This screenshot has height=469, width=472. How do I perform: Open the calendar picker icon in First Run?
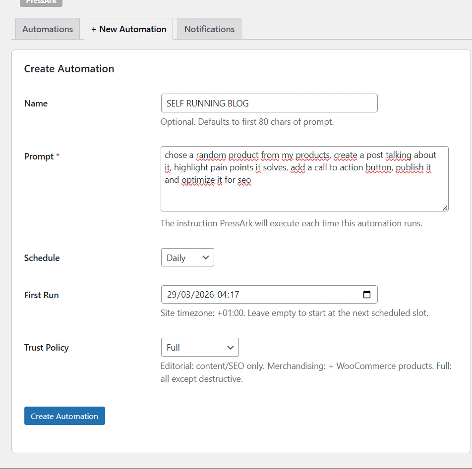coord(367,294)
